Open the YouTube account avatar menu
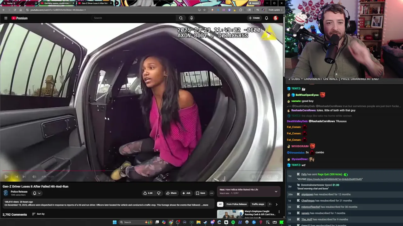Viewport: 403px width, 226px height. (x=275, y=18)
